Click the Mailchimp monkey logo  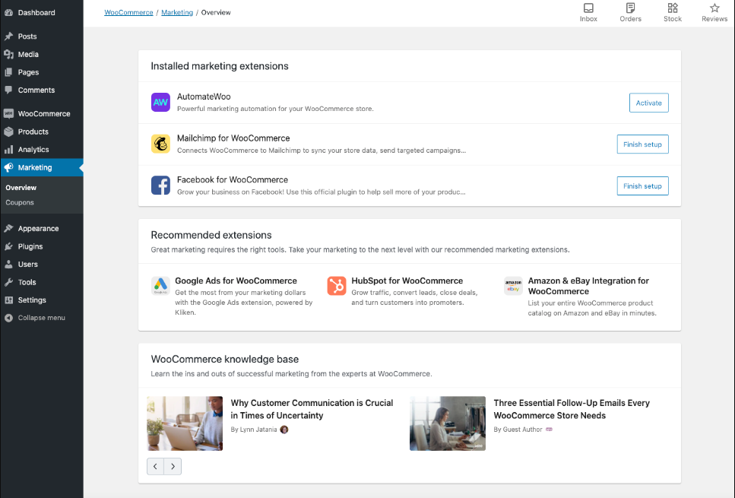(160, 144)
